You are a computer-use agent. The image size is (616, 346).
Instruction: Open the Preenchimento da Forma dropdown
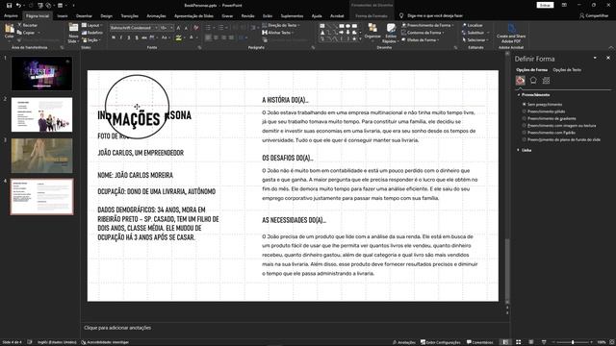[x=427, y=25]
